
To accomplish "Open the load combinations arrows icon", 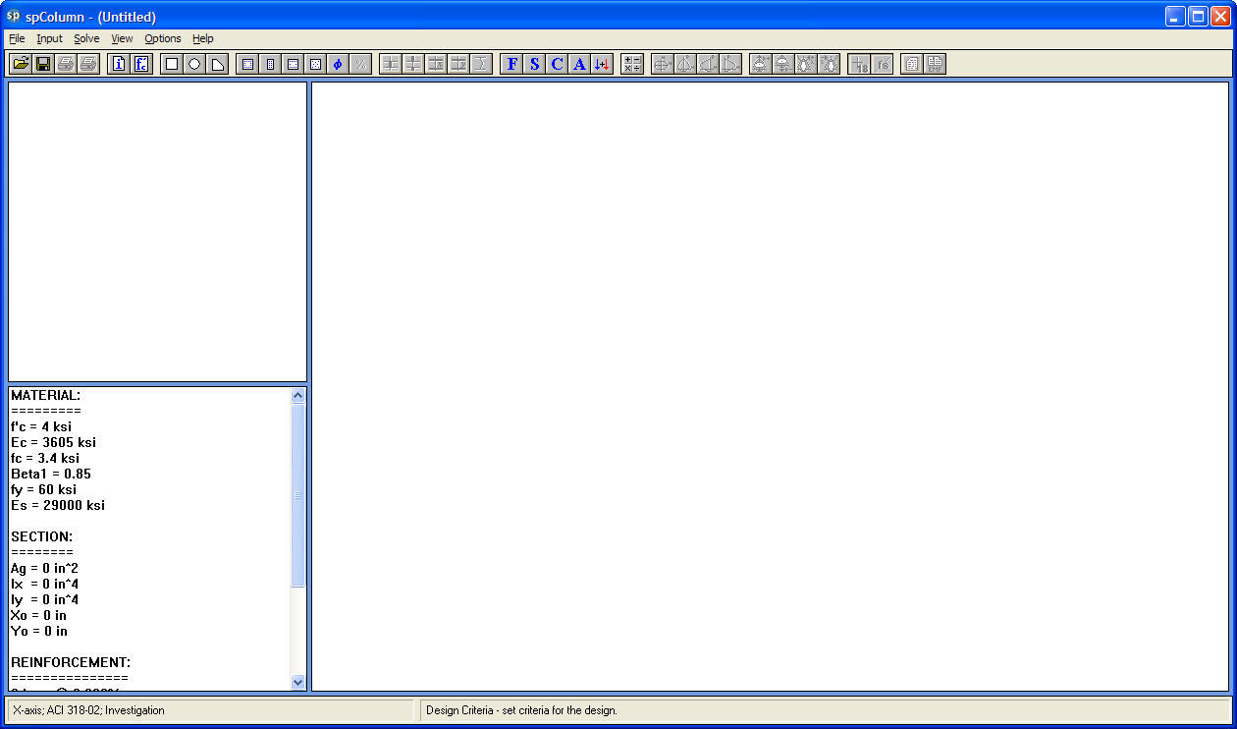I will click(x=602, y=64).
